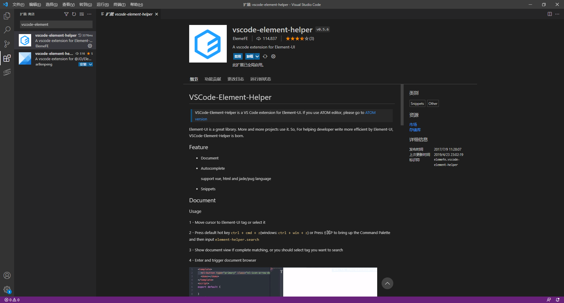The height and width of the screenshot is (303, 564).
Task: Open the 选择(S) menu
Action: click(x=52, y=4)
